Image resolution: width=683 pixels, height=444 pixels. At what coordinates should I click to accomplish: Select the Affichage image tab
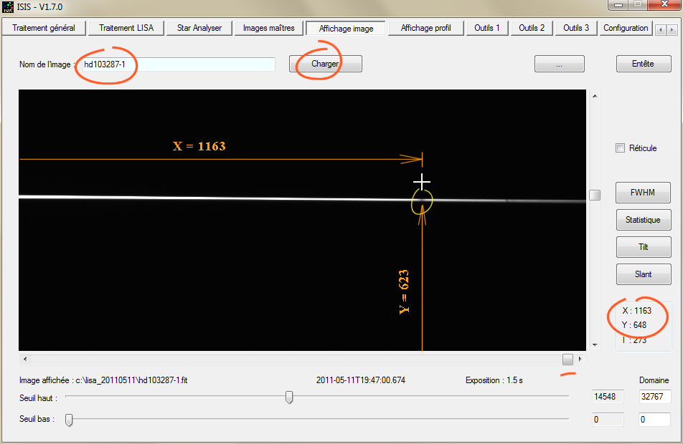[346, 28]
